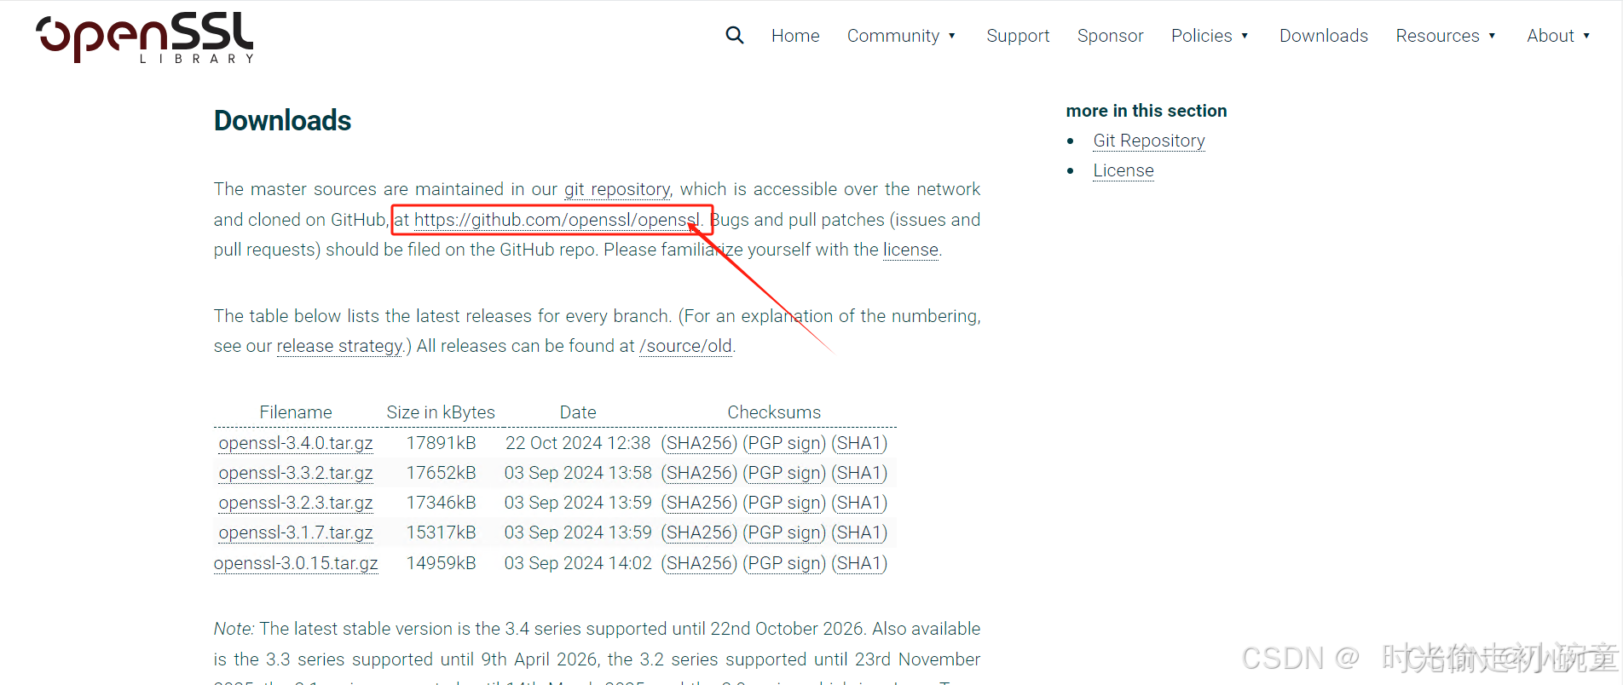The width and height of the screenshot is (1623, 685).
Task: Open the Policies menu
Action: pyautogui.click(x=1201, y=36)
